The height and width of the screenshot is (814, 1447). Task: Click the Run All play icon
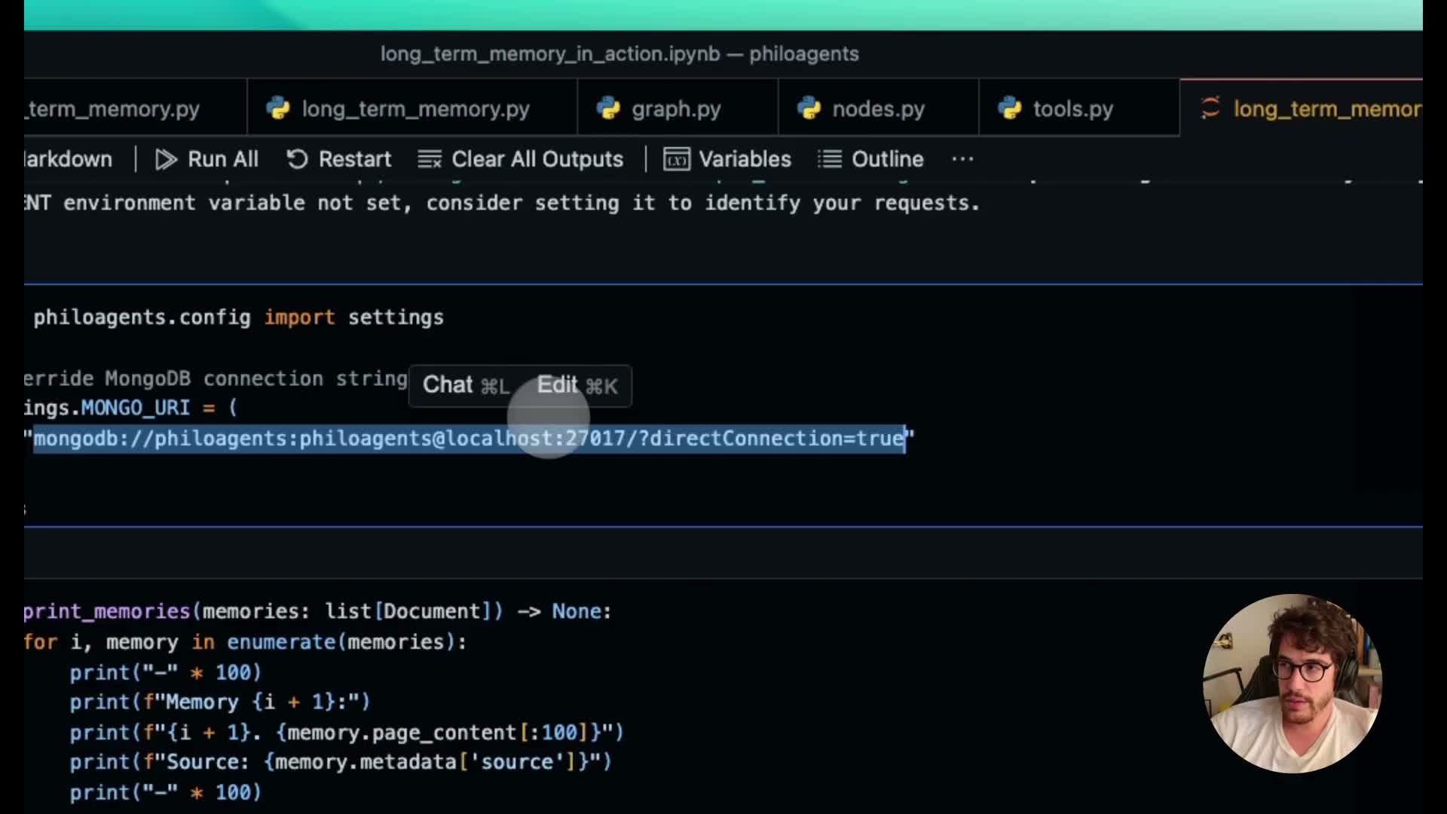(166, 159)
